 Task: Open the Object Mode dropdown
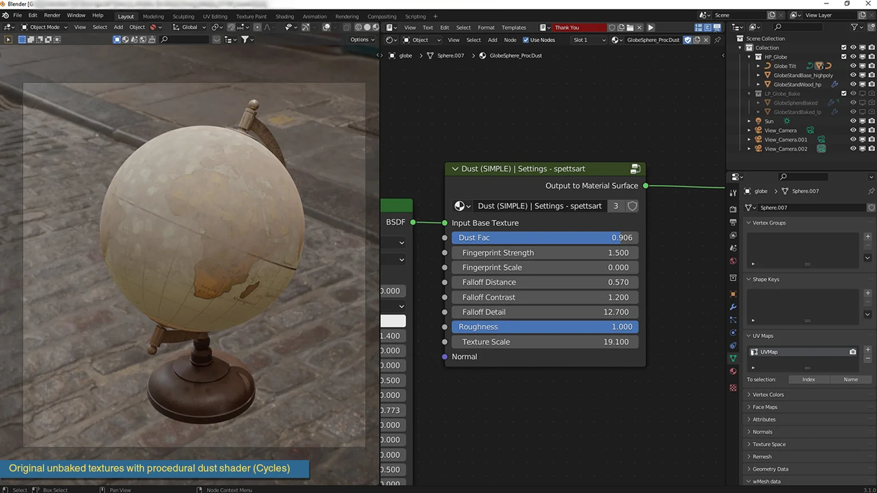pos(43,27)
